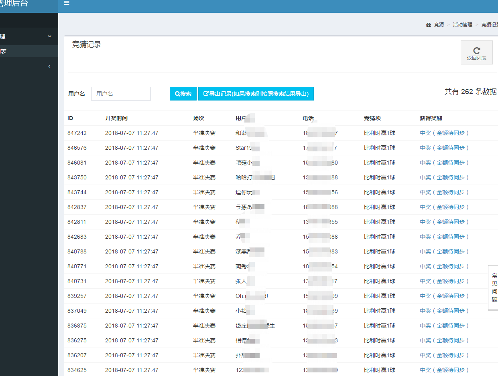
Task: Click the refresh icon inside the 返回列表 button
Action: coord(476,50)
